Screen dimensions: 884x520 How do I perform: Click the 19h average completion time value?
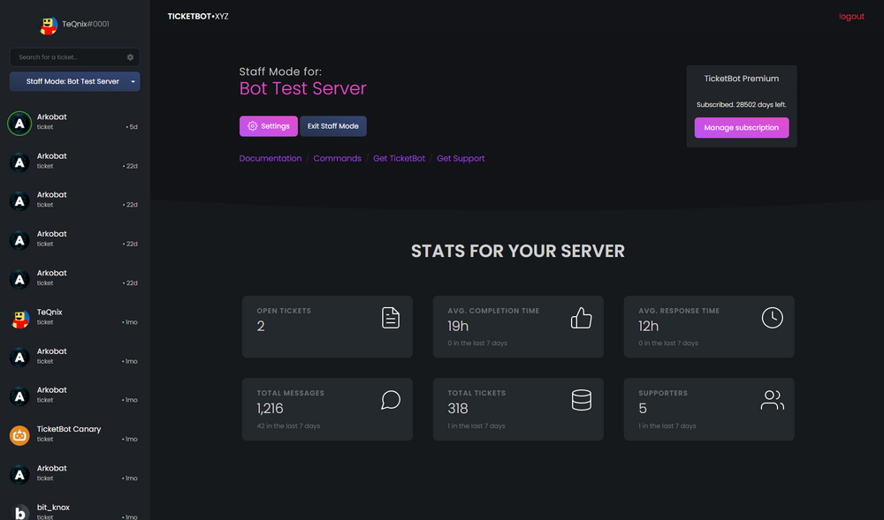pyautogui.click(x=458, y=326)
